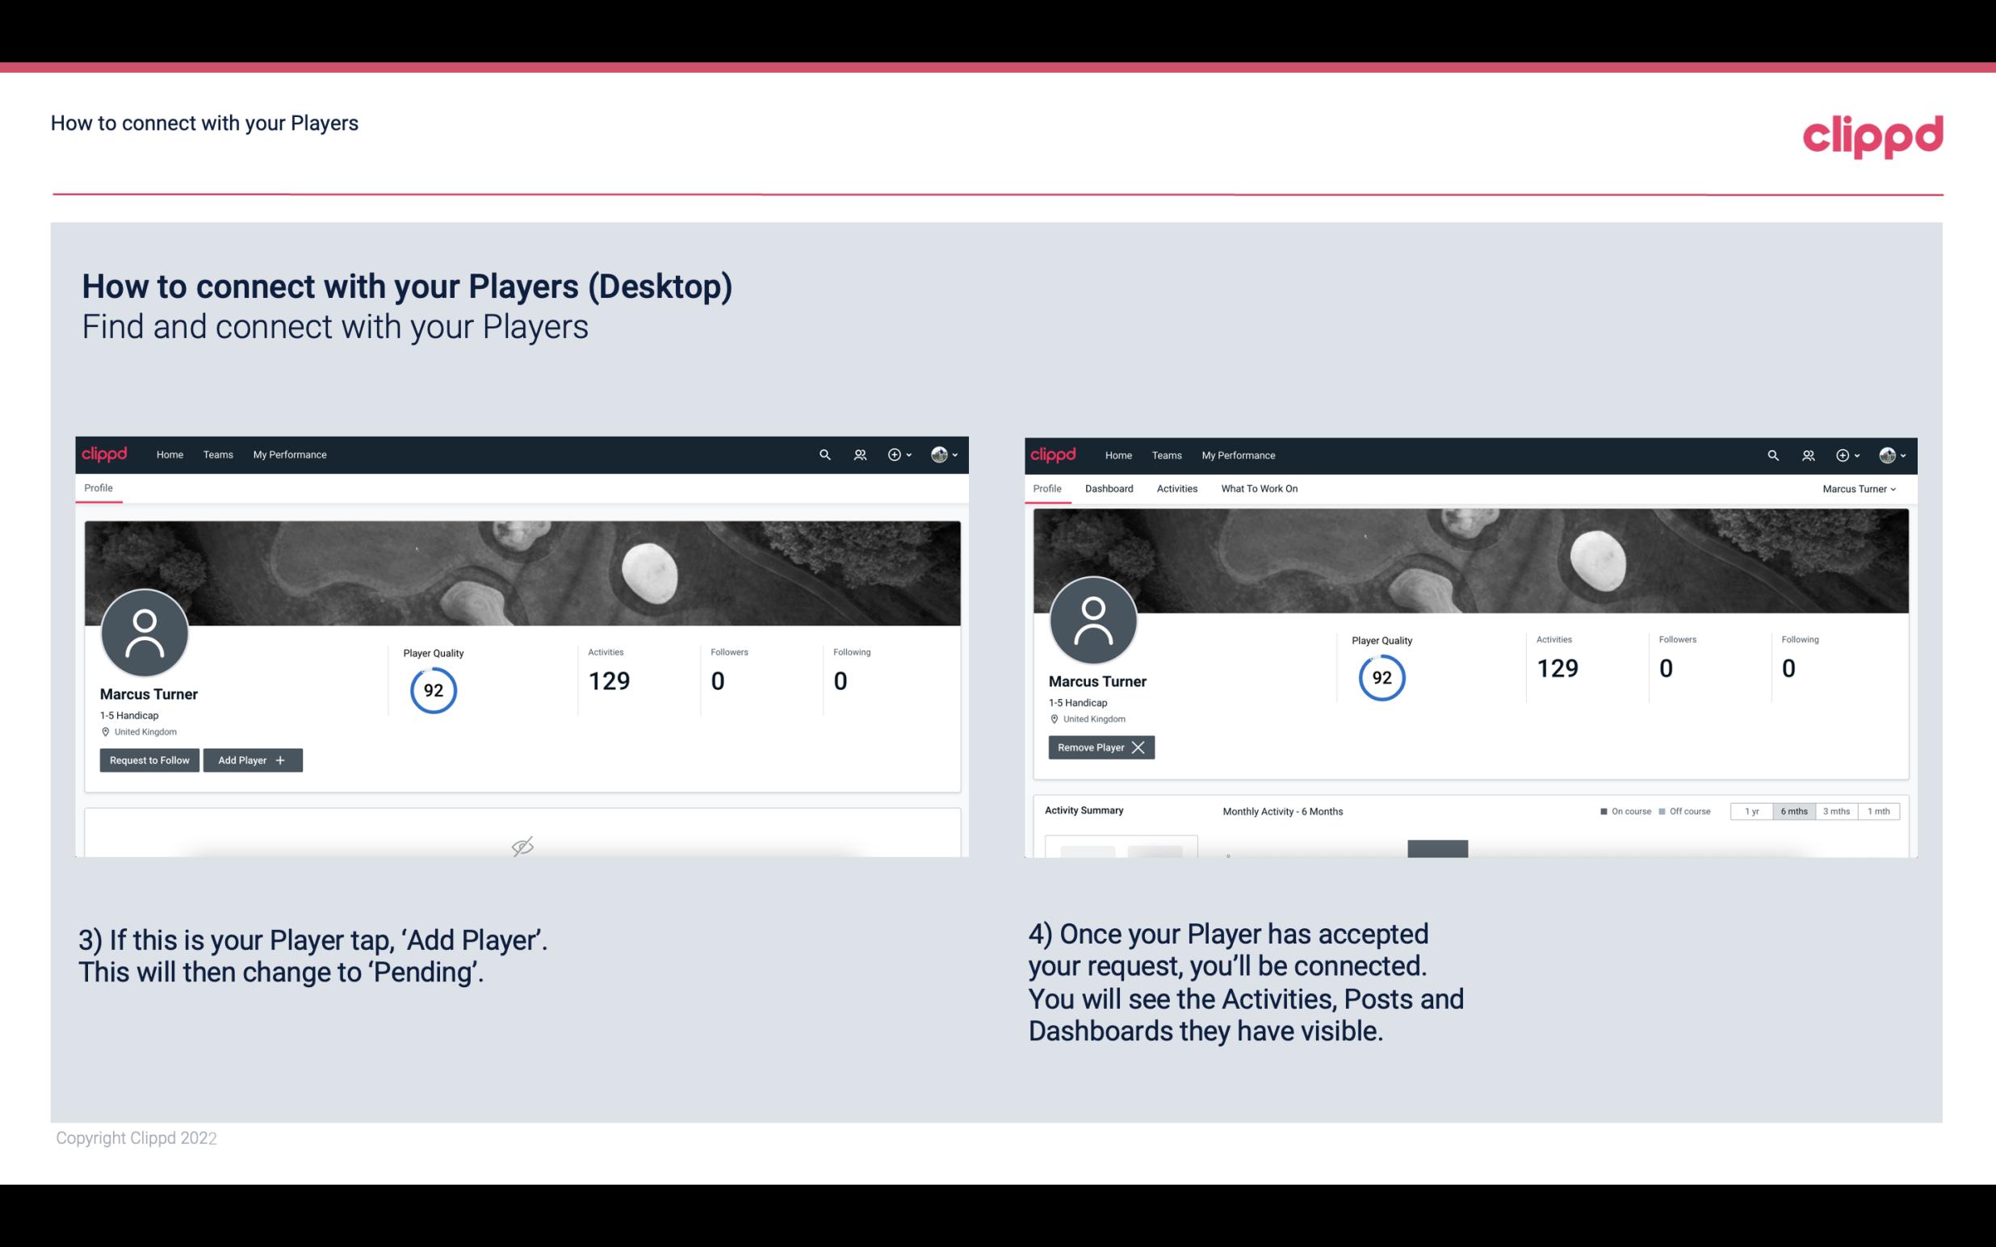Select the '6 mths' activity filter toggle
The height and width of the screenshot is (1247, 1996).
1793,810
